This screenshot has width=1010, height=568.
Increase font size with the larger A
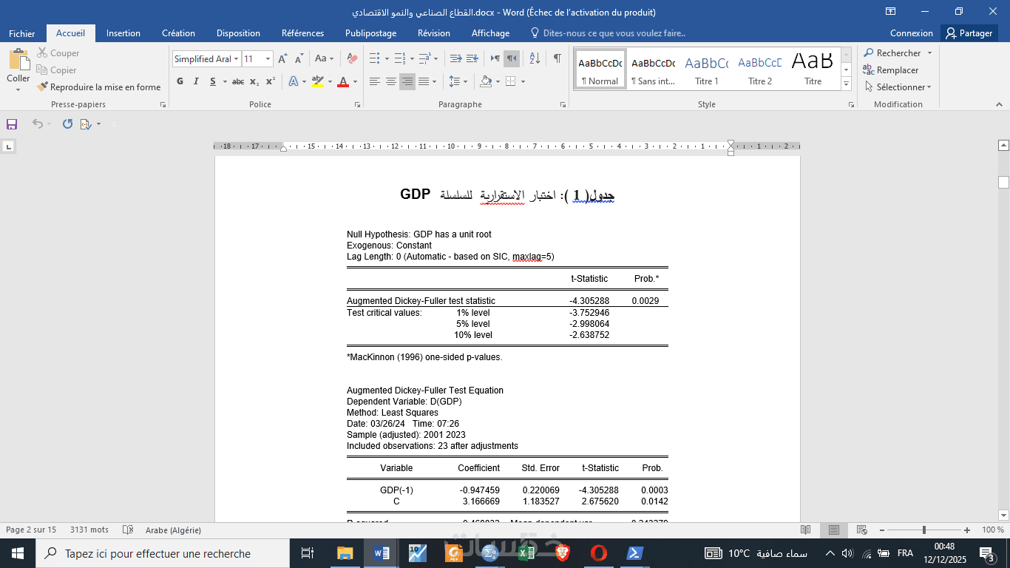(x=282, y=59)
